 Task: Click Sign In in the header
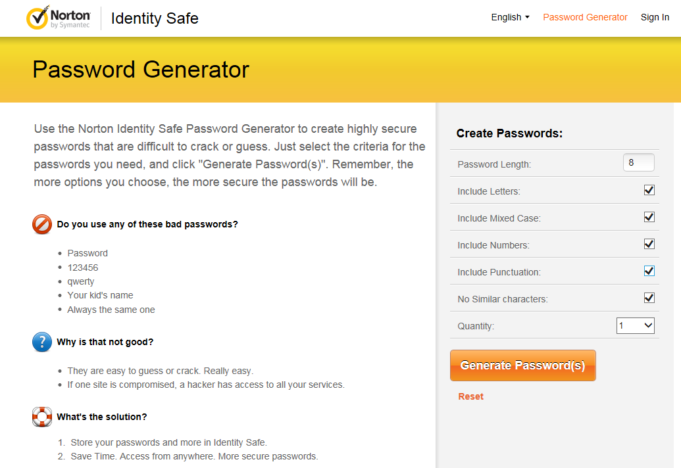pos(655,18)
